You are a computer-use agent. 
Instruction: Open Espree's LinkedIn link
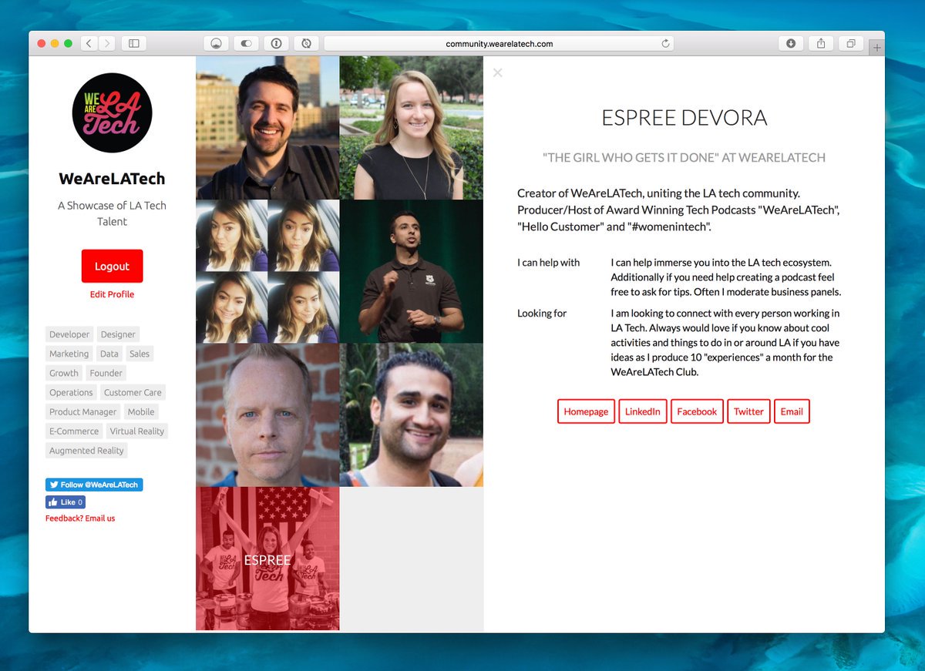pos(642,411)
